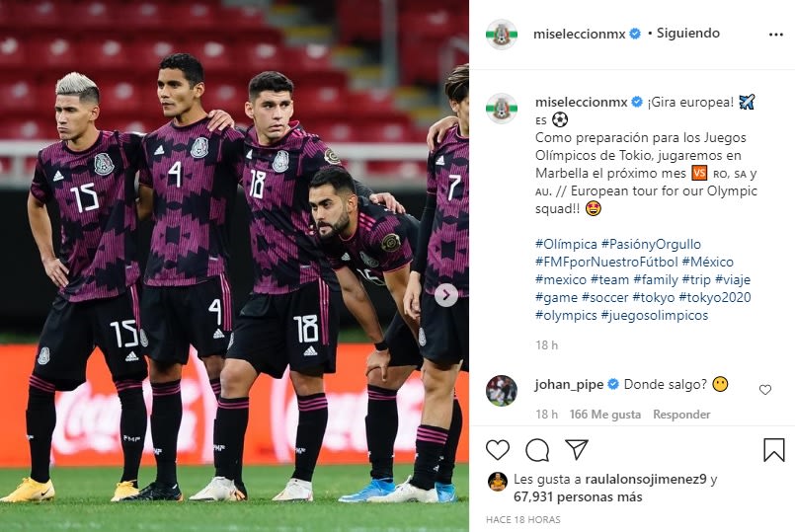Save post with the bookmark icon
795x532 pixels.
773,449
